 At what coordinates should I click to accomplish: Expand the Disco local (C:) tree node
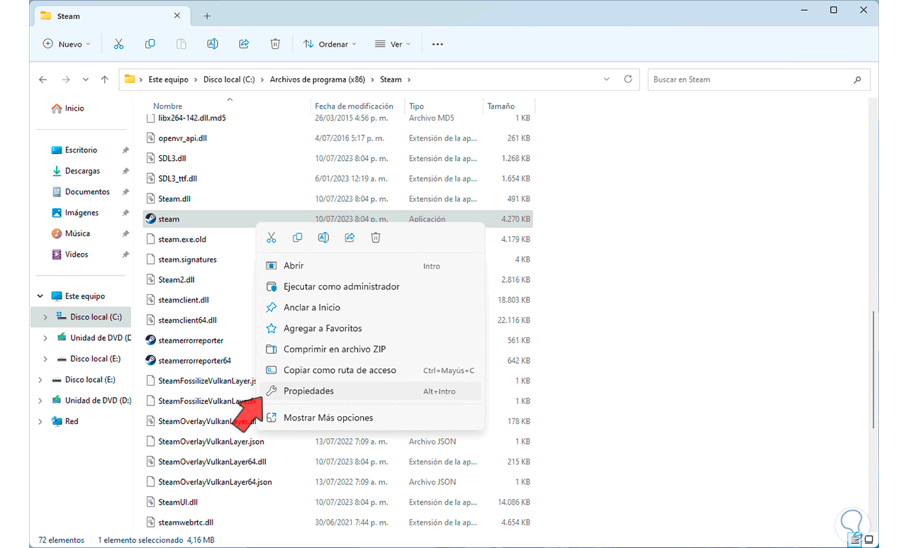tap(45, 317)
